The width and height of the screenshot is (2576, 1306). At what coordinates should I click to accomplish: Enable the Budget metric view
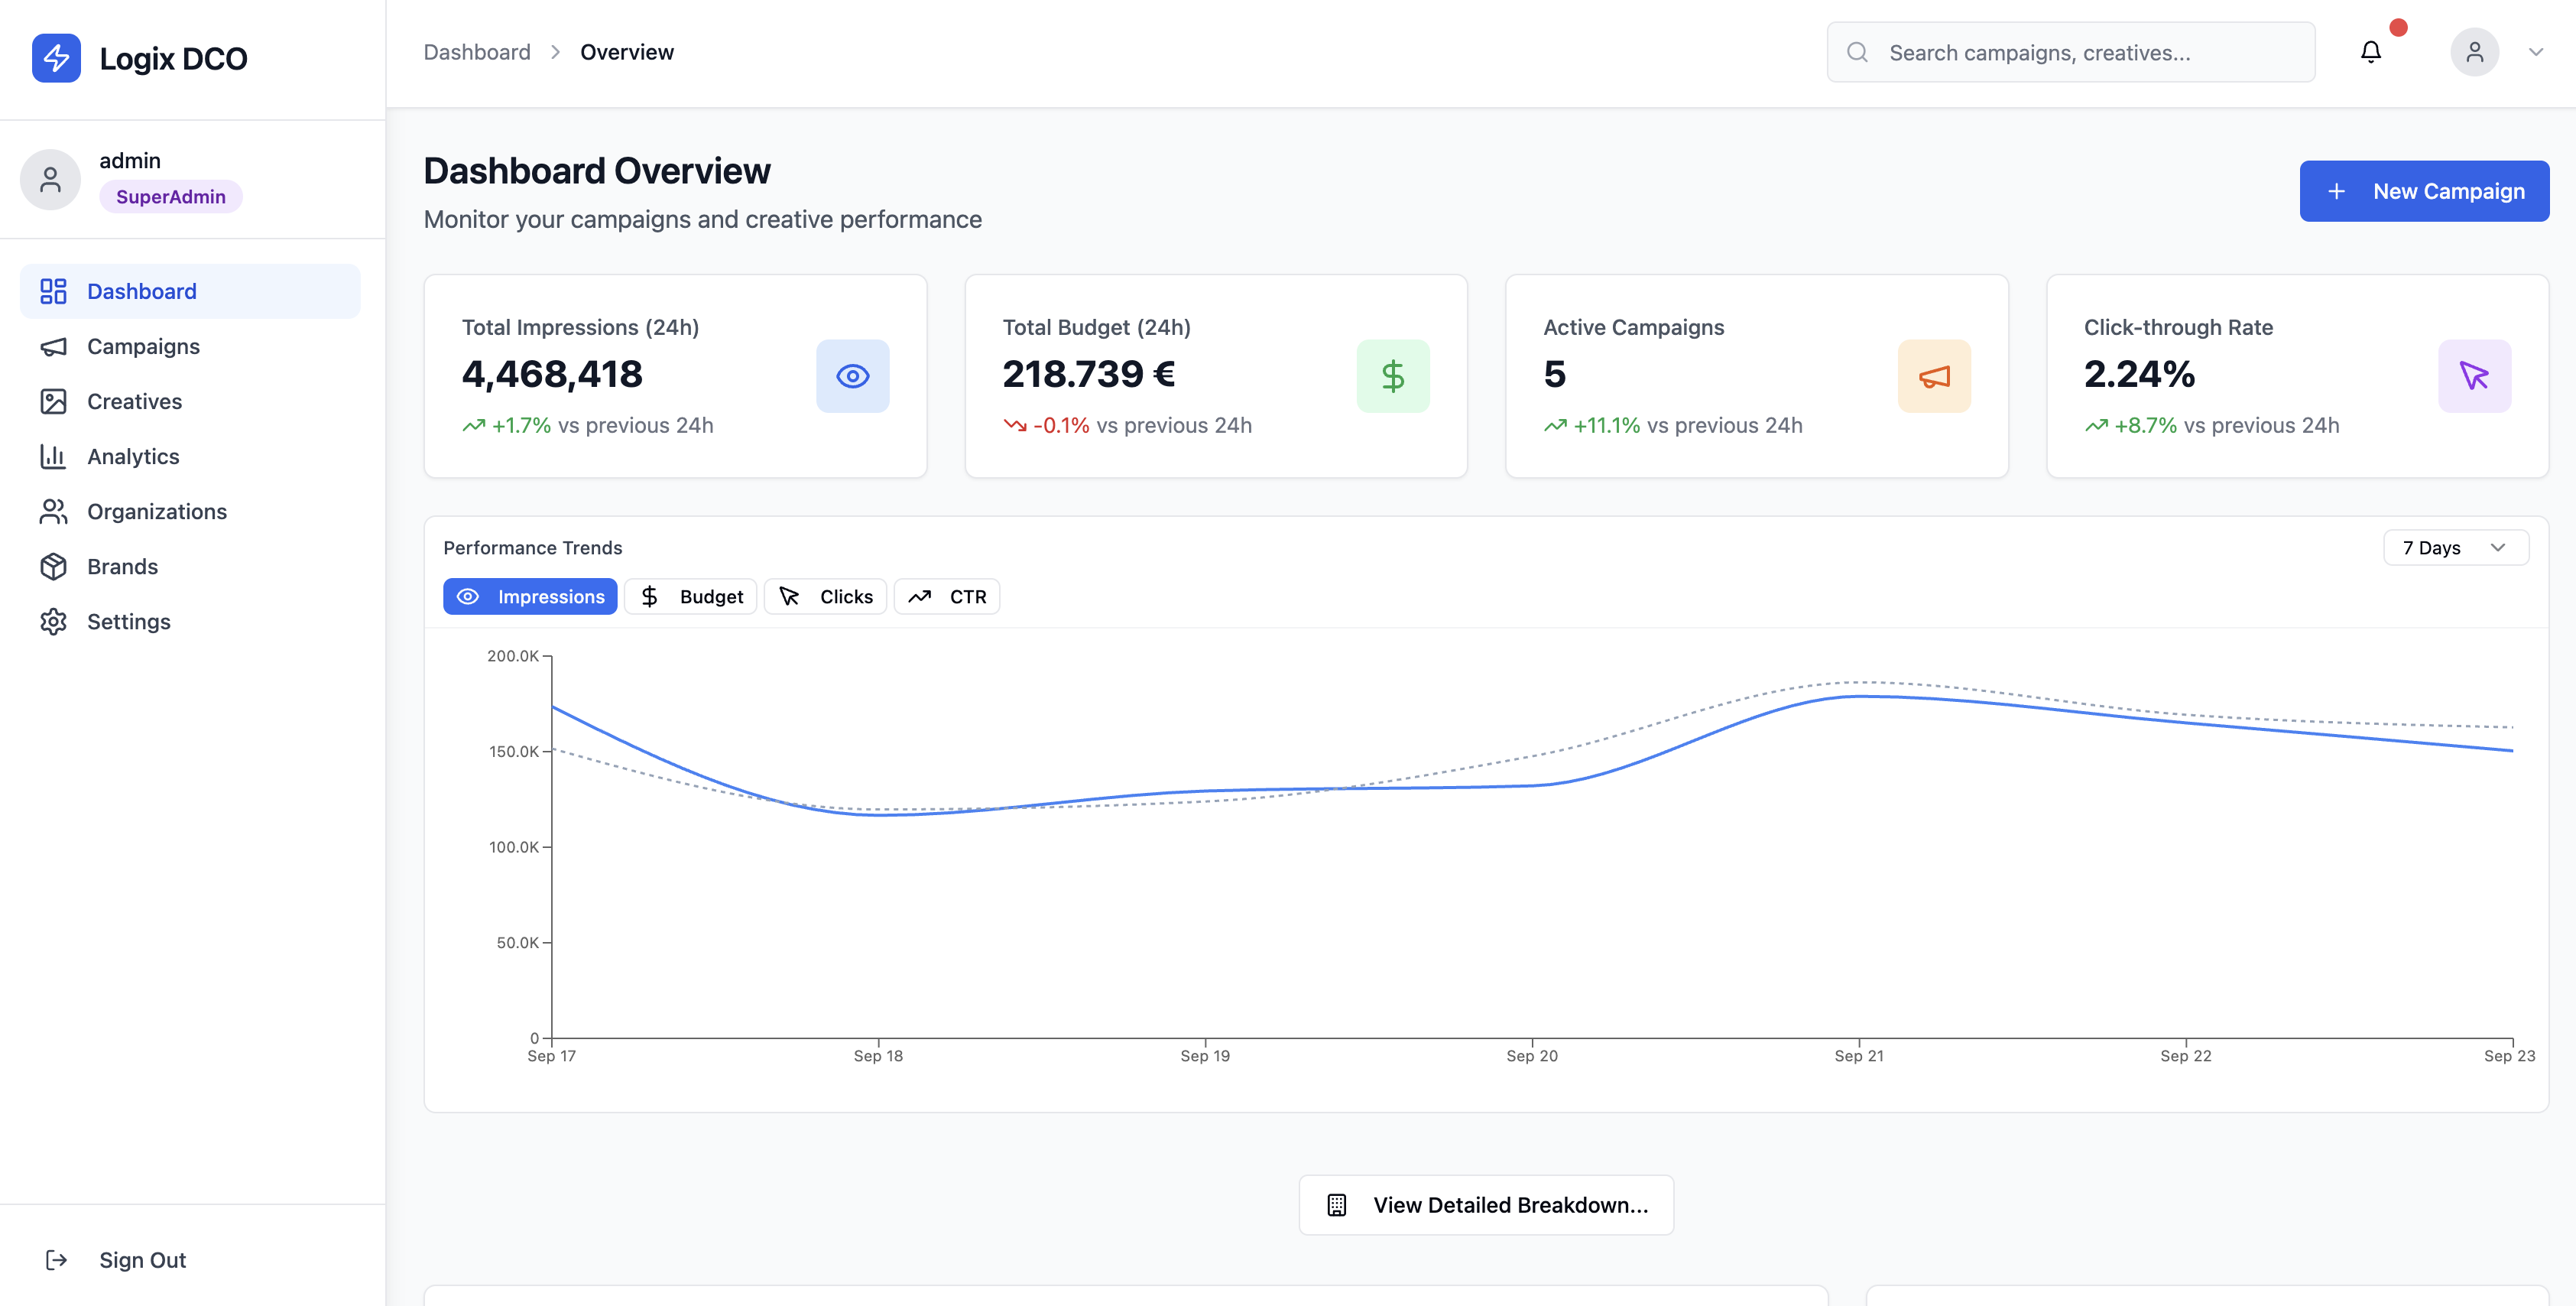tap(690, 596)
